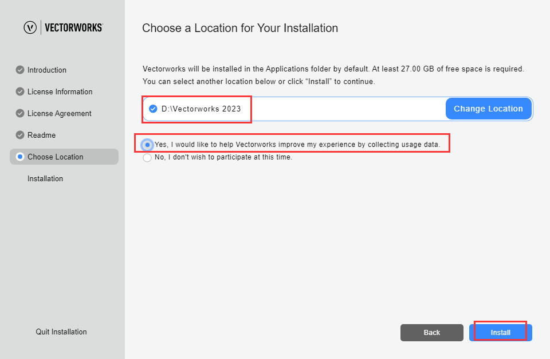The image size is (550, 359).
Task: Click the Choose Location active step dot
Action: click(x=20, y=157)
